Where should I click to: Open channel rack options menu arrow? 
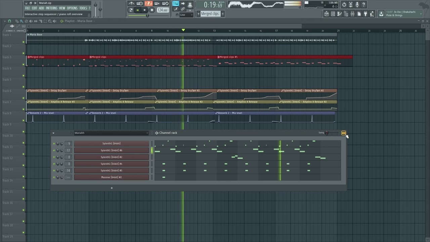pos(53,133)
